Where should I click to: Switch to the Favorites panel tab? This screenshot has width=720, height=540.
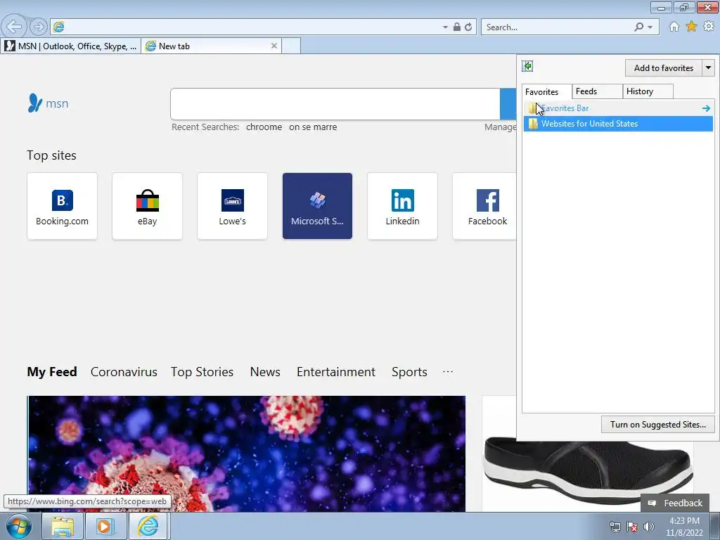click(546, 92)
